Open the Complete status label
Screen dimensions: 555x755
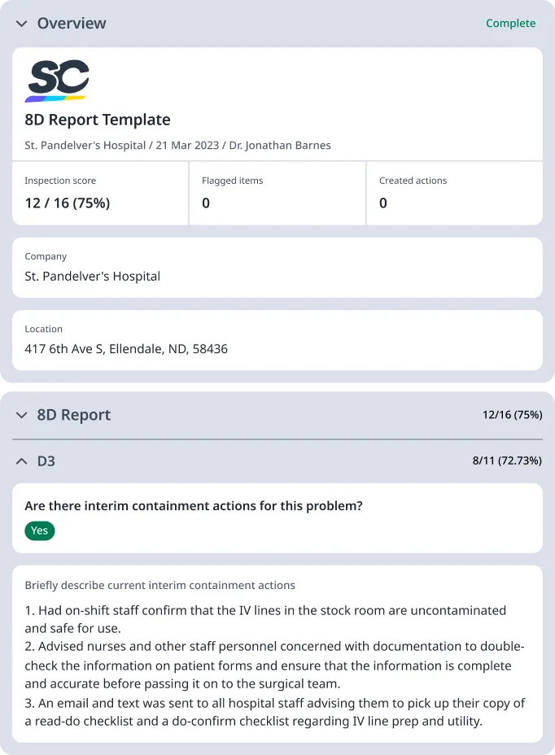510,24
